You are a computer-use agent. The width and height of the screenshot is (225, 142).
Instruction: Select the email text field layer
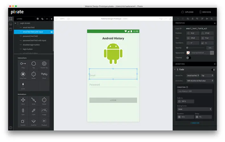29,27
